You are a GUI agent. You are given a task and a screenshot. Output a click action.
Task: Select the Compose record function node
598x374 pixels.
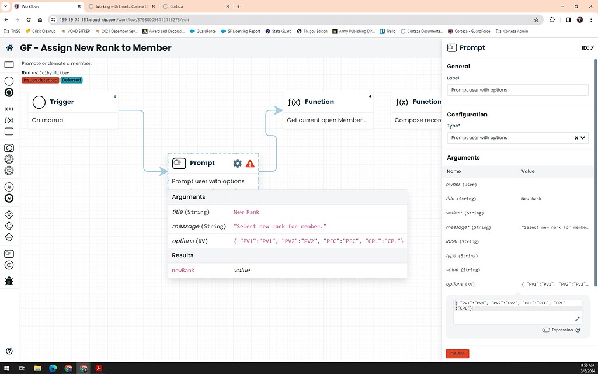416,110
